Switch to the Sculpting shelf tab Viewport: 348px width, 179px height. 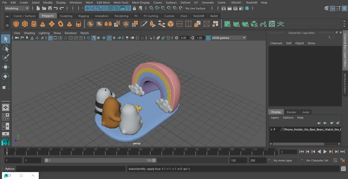66,16
